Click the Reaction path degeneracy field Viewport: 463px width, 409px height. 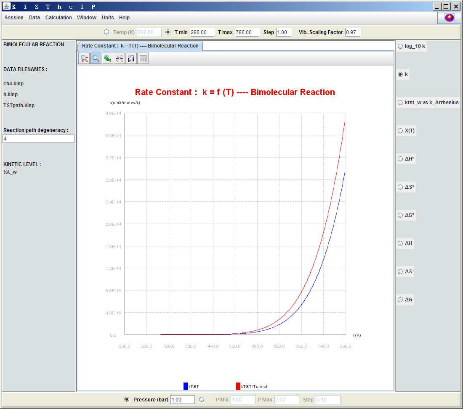tap(38, 139)
